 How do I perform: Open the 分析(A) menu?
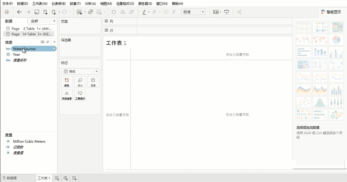(90, 4)
